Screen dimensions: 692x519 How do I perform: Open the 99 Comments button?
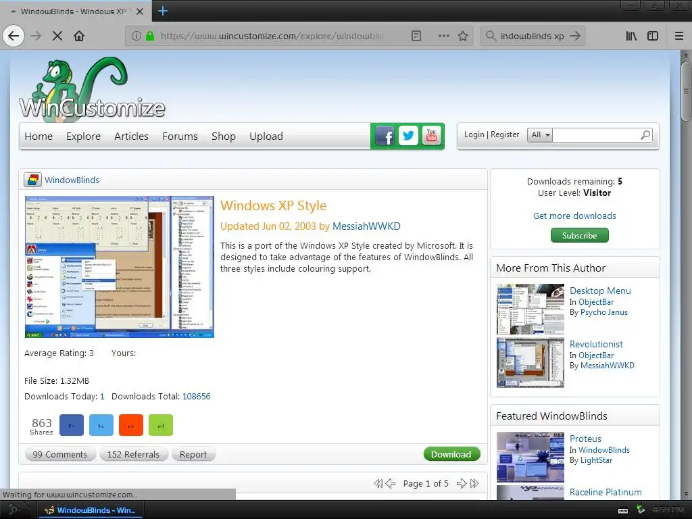pos(59,454)
